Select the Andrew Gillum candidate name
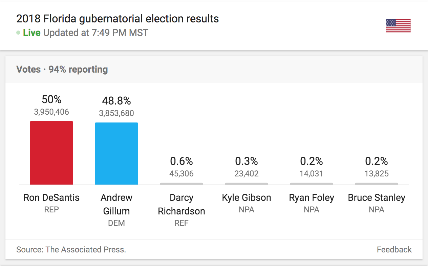The height and width of the screenshot is (266, 428). click(x=116, y=204)
